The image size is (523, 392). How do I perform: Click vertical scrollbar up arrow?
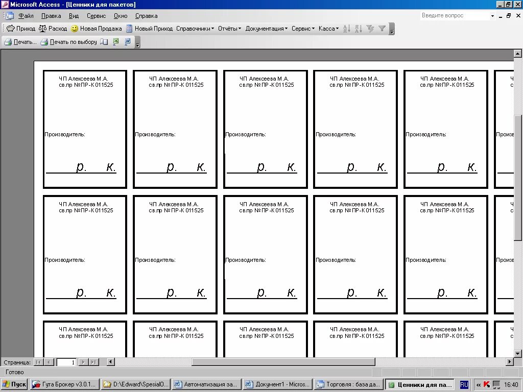pos(518,54)
